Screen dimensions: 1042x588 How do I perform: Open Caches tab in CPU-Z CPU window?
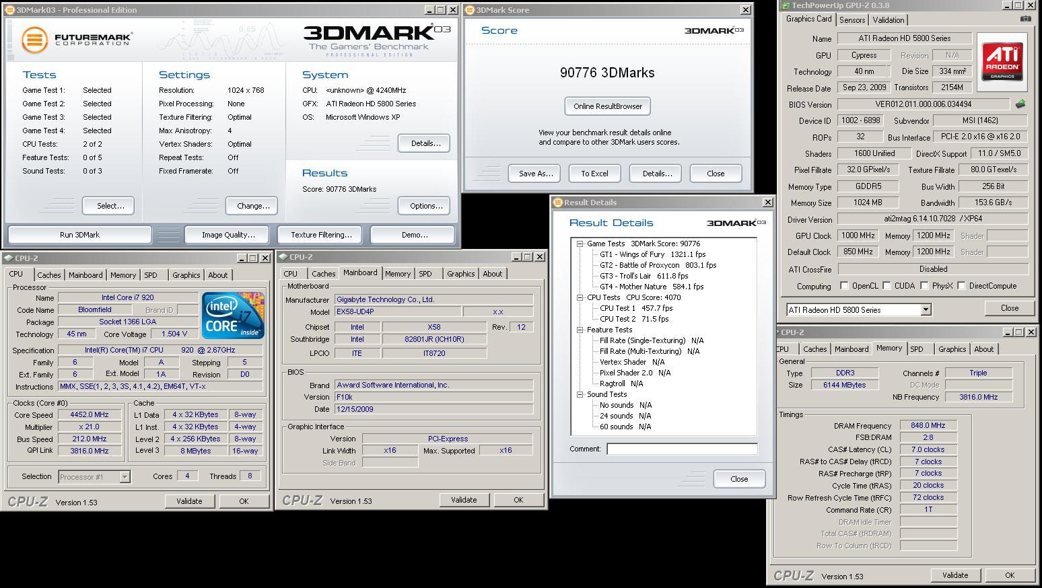click(x=48, y=275)
